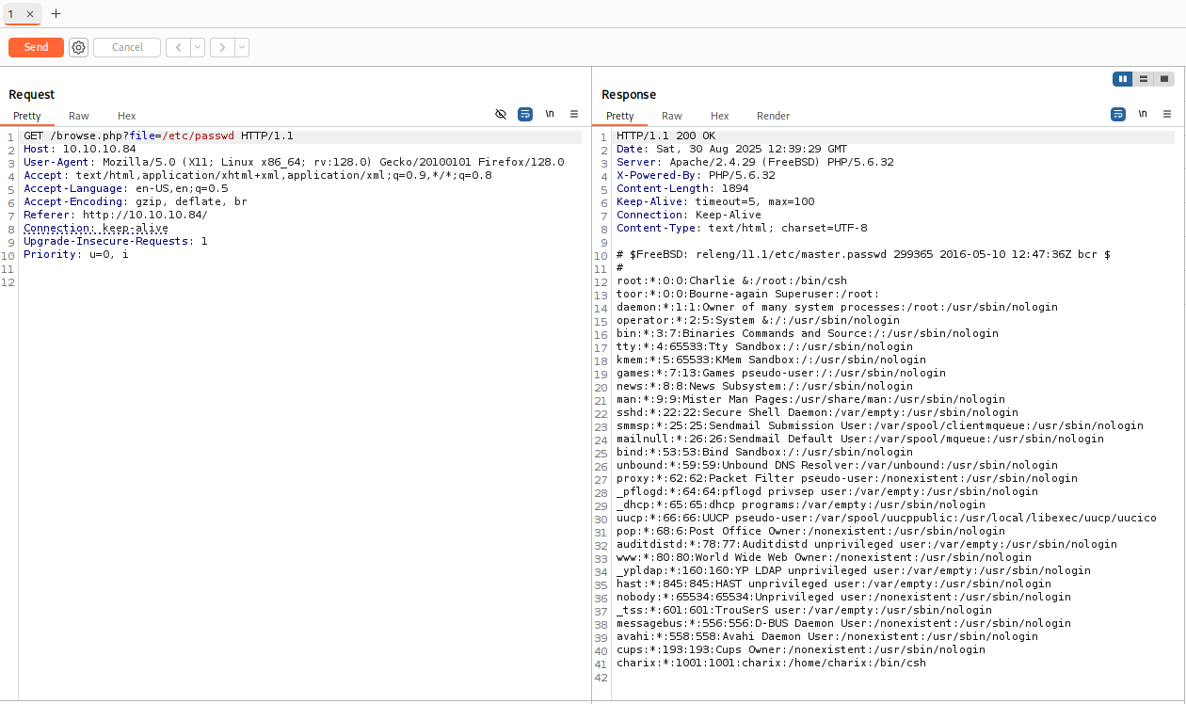Select combined tabbed layout view
The image size is (1186, 704).
pos(1164,79)
